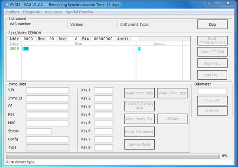Maximize the VVDI2 window
The image size is (238, 167).
217,3
